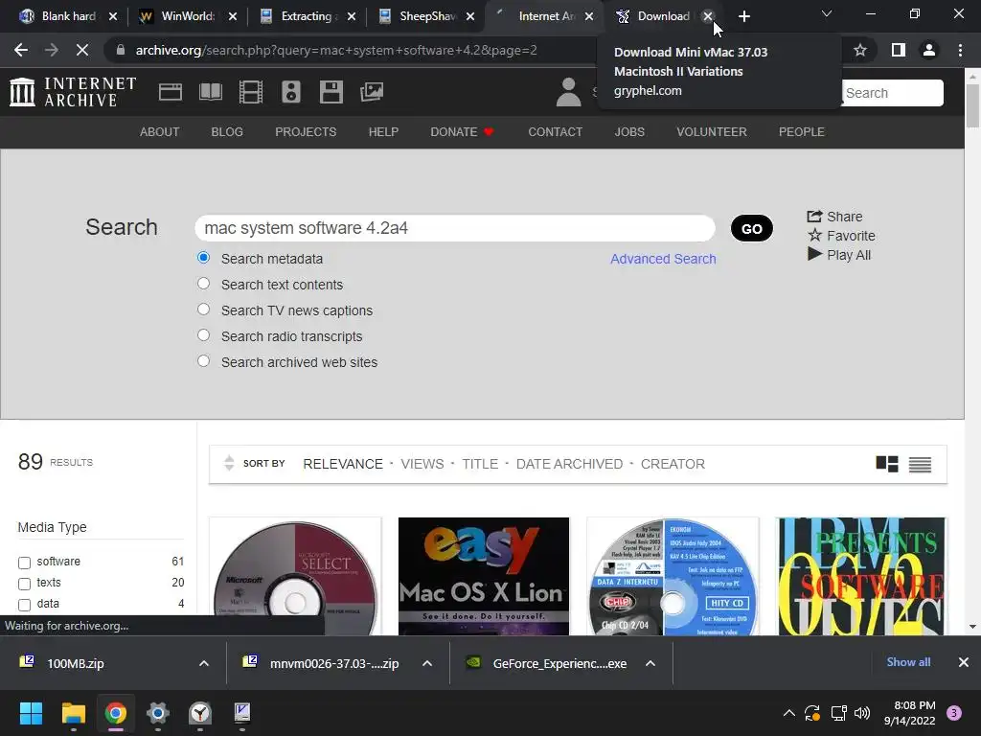Select Search radio transcripts option
The width and height of the screenshot is (981, 736).
pos(203,334)
